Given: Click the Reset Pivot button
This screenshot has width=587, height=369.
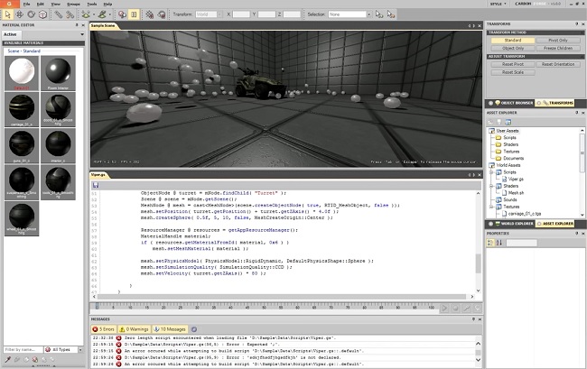Looking at the screenshot, I should 513,64.
